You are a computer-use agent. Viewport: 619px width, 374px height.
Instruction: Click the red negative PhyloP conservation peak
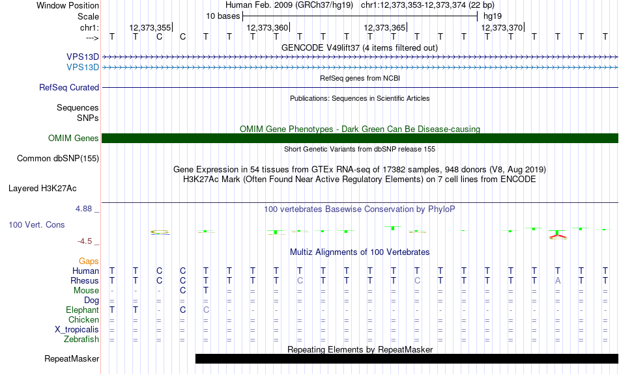557,237
